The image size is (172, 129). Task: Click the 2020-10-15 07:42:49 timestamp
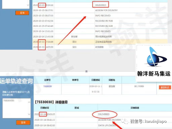click(43, 26)
